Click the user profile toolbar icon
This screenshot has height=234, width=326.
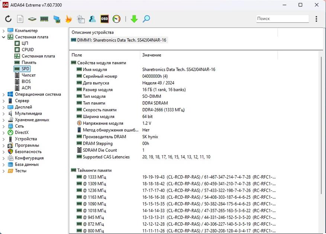(92, 19)
